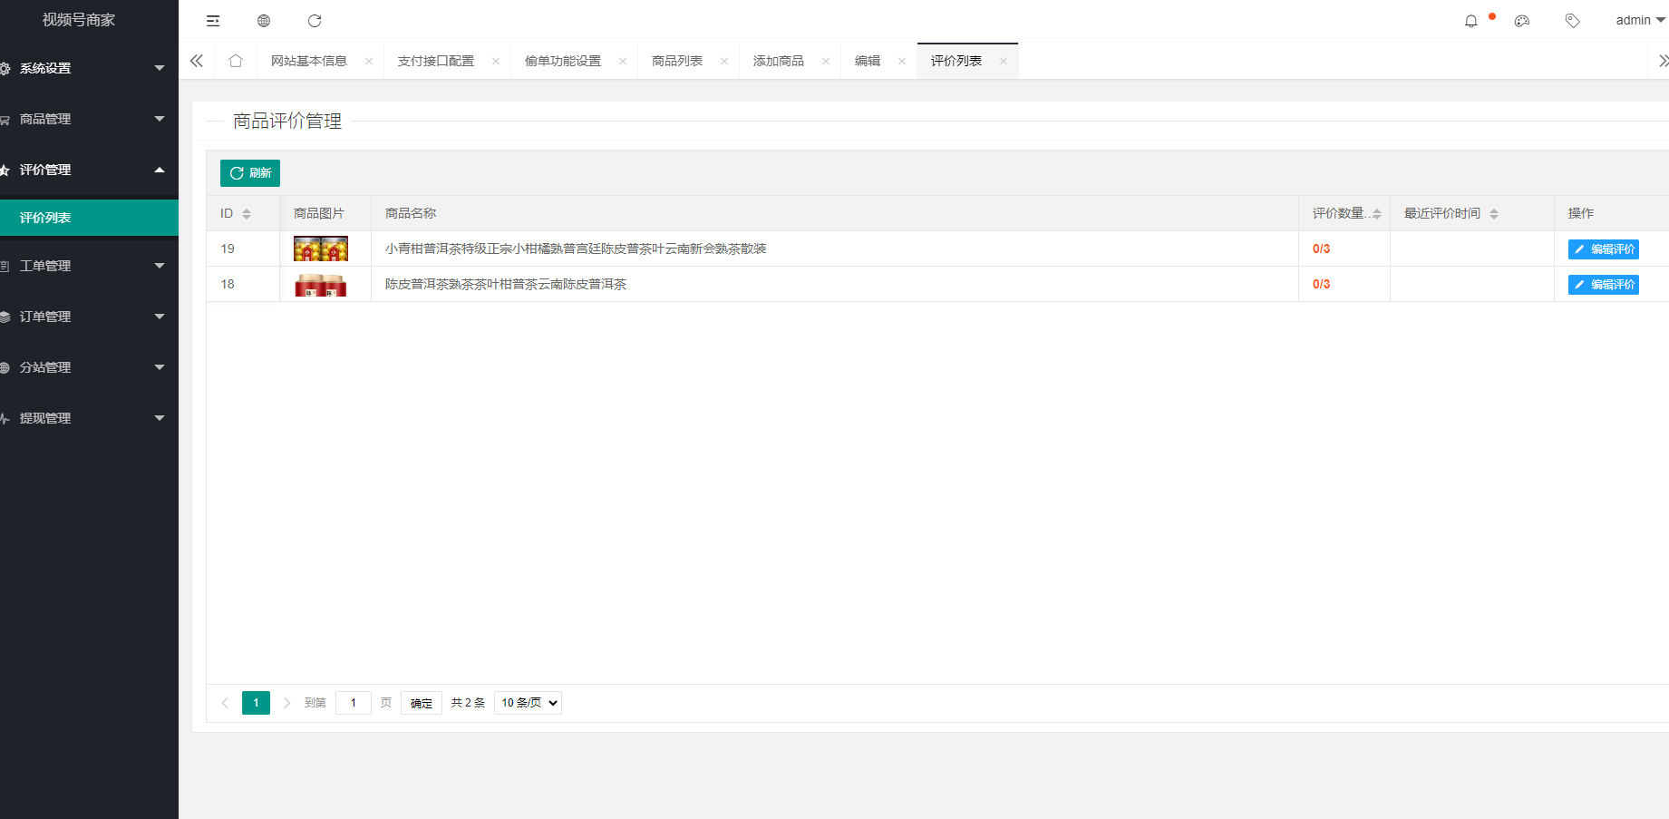
Task: Sort the table by ID column
Action: [x=247, y=214]
